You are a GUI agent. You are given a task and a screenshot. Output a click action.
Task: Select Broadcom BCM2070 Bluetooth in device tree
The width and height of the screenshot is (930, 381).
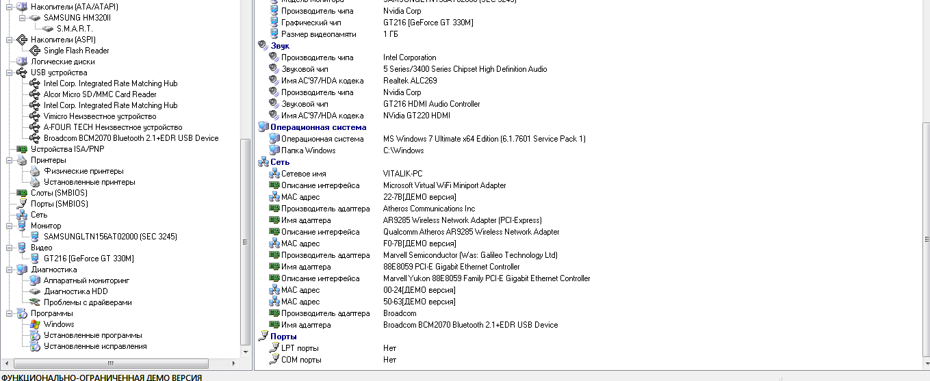point(131,138)
